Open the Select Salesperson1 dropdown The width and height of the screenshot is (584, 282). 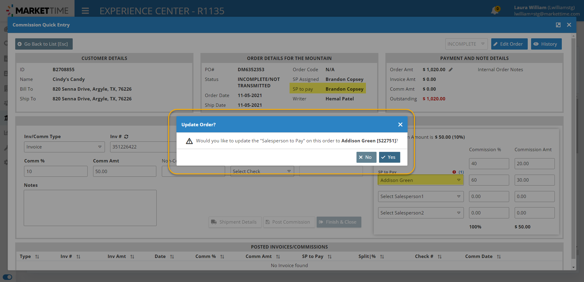tap(420, 197)
